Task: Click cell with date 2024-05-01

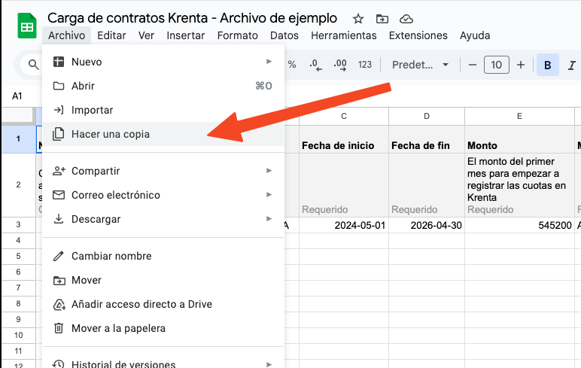Action: [344, 225]
